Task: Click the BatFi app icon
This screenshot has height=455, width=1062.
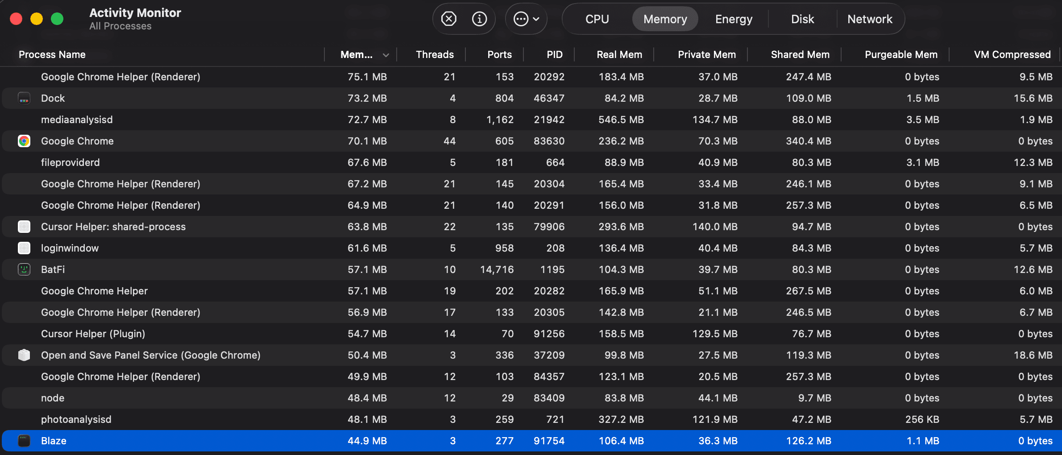Action: [x=24, y=269]
